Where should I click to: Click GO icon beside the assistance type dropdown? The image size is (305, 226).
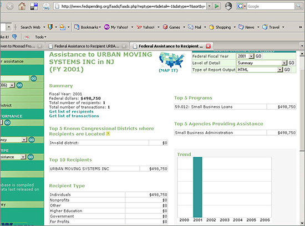click(30, 157)
